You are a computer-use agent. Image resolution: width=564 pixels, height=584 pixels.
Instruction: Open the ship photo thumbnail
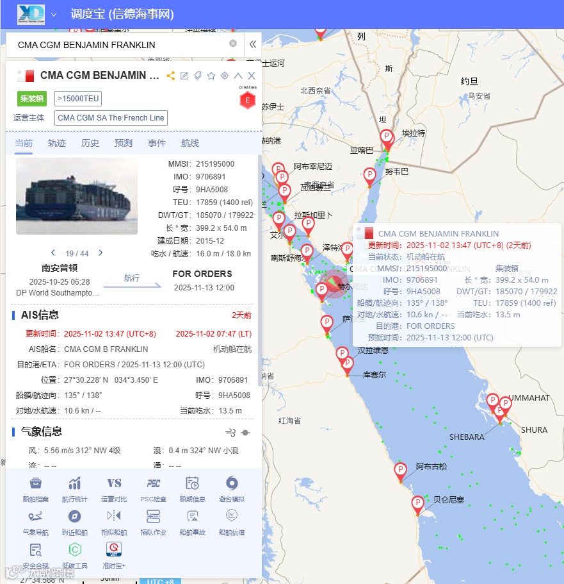pyautogui.click(x=77, y=196)
